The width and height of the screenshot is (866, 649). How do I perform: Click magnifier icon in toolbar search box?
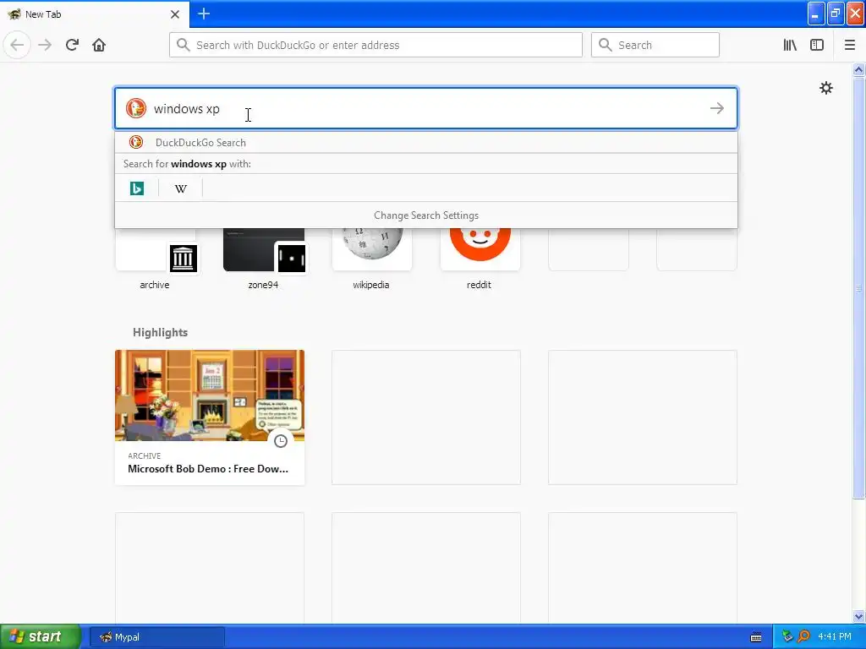point(606,45)
